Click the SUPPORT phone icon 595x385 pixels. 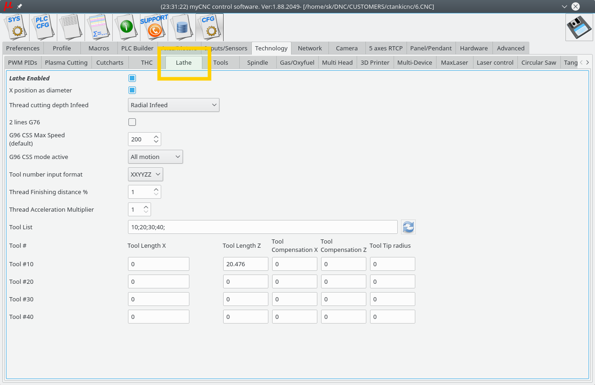pyautogui.click(x=154, y=27)
